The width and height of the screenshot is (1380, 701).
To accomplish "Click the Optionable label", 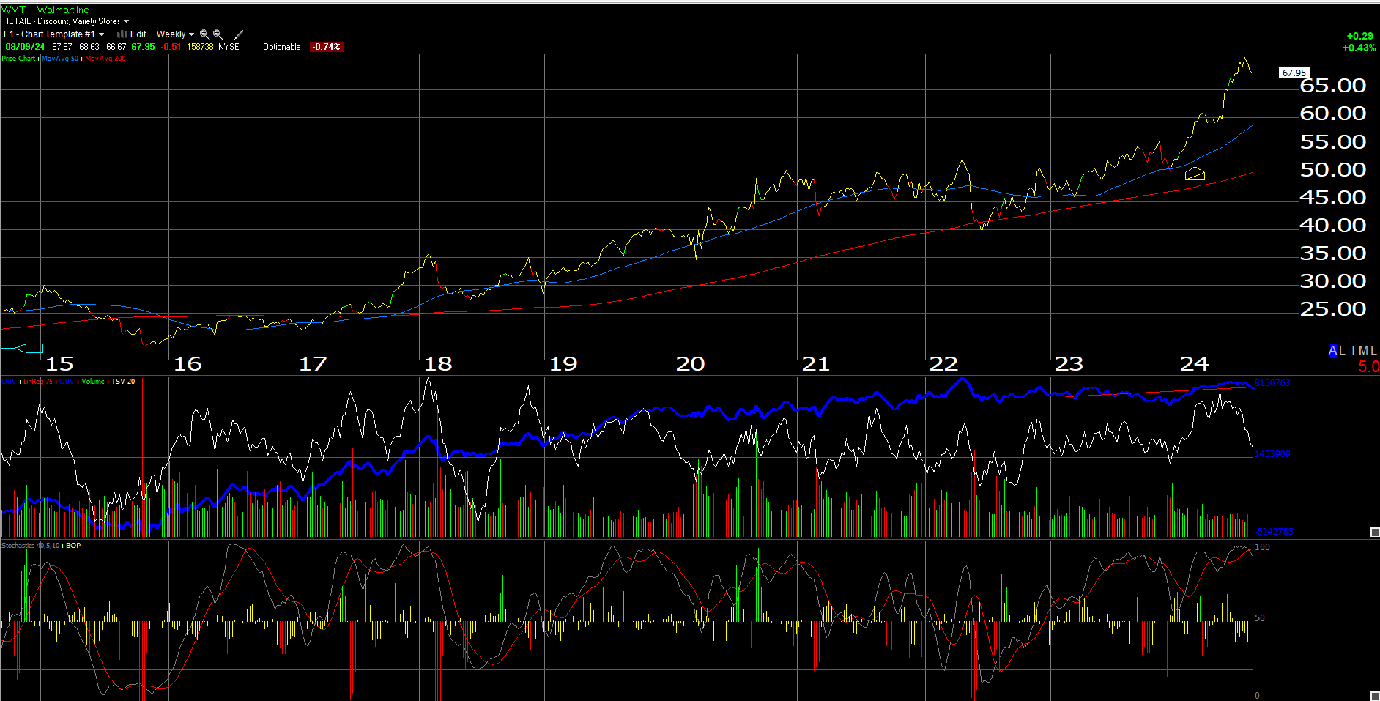I will click(x=282, y=47).
